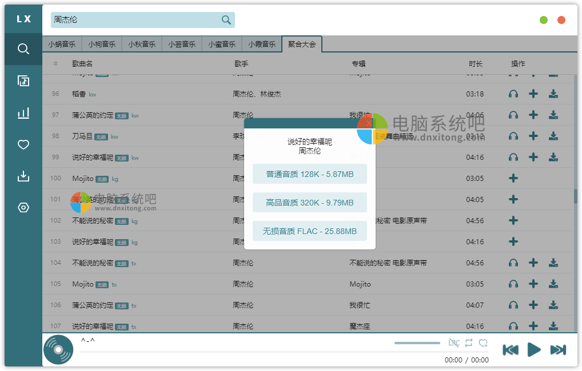Download row 96 稻香
This screenshot has width=582, height=371.
pyautogui.click(x=553, y=94)
